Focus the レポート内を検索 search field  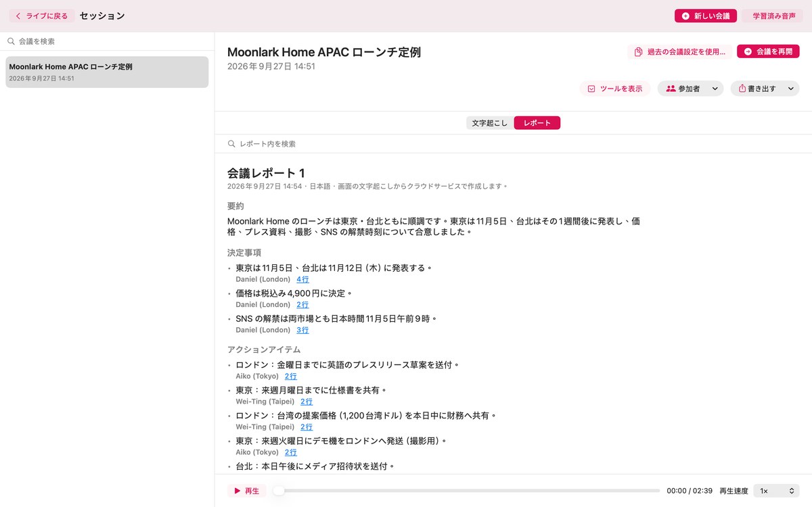tap(513, 144)
